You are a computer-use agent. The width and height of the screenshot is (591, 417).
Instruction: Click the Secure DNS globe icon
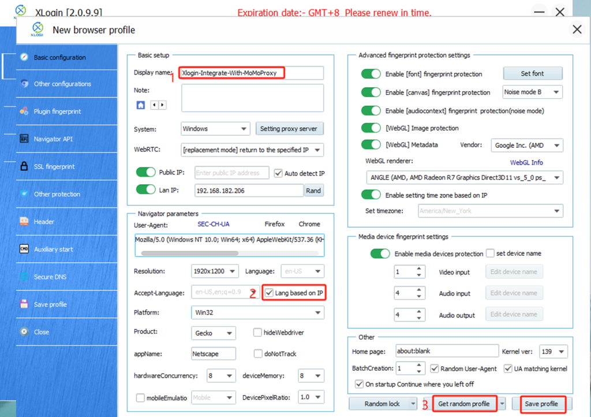tap(24, 277)
